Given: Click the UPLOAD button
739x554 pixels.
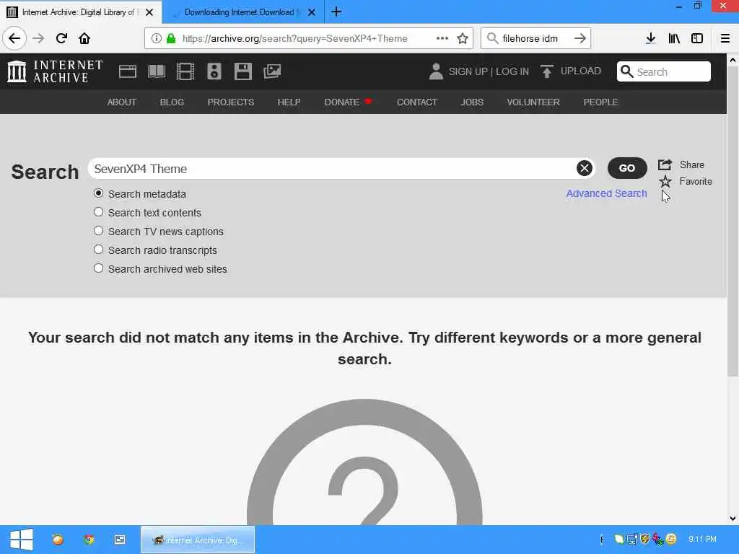Looking at the screenshot, I should [571, 71].
